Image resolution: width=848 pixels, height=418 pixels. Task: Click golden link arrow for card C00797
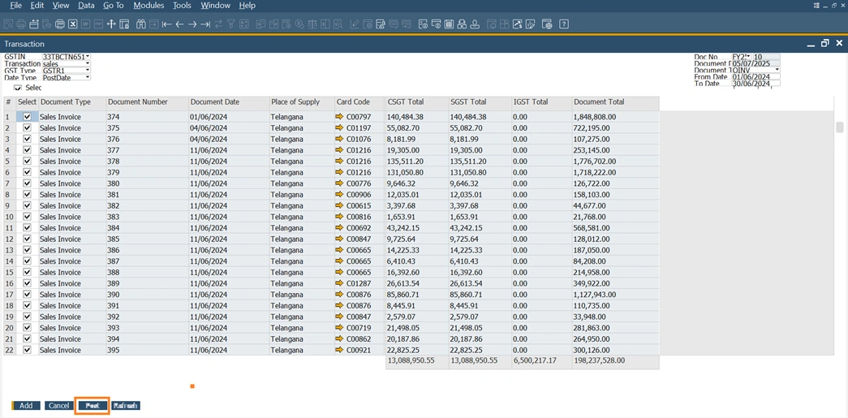coord(339,117)
